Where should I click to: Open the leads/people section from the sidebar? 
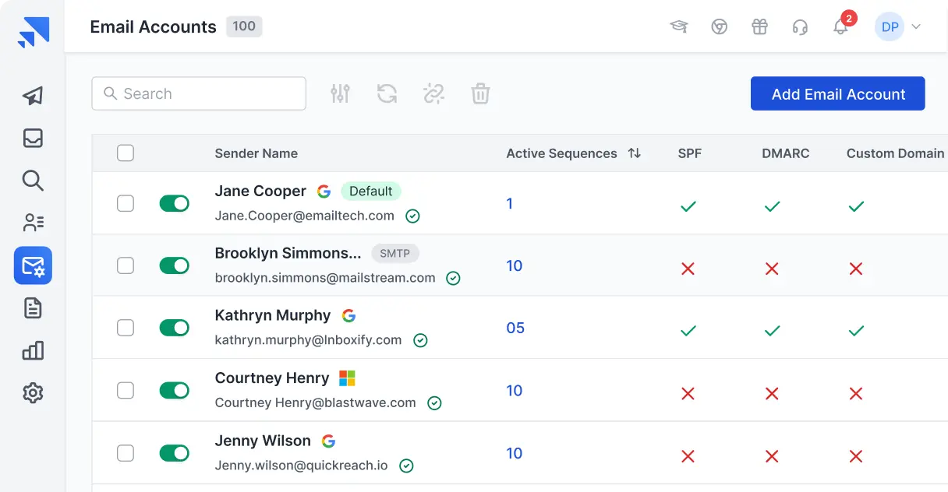coord(32,222)
